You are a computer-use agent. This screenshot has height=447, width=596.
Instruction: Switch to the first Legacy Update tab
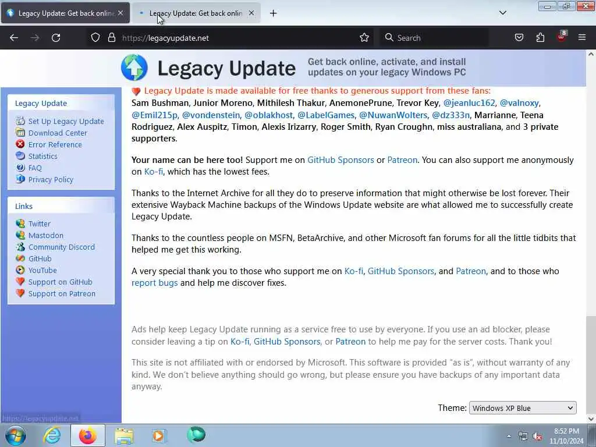(x=65, y=13)
